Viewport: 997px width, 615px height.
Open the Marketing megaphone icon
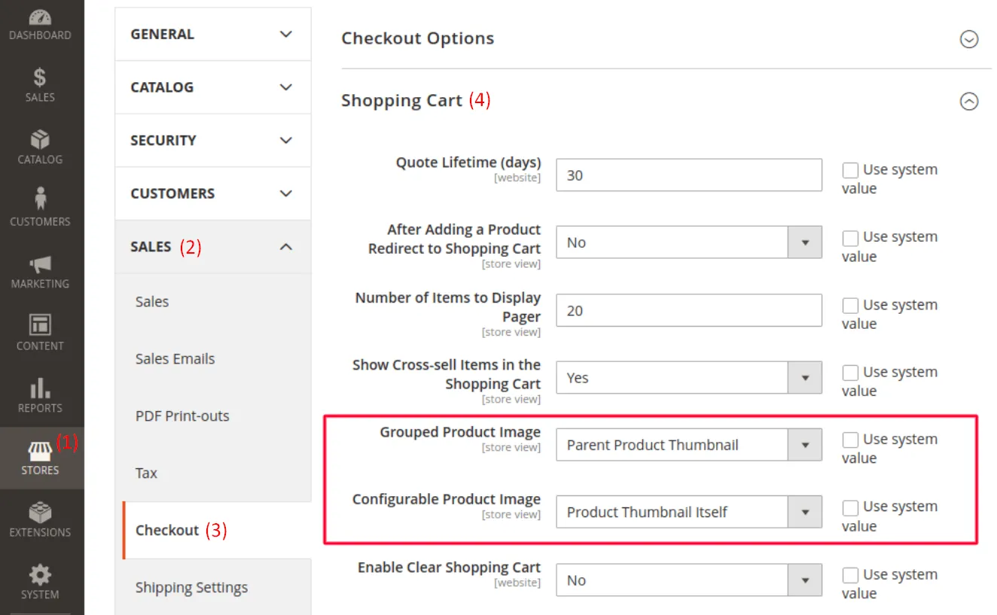click(40, 263)
